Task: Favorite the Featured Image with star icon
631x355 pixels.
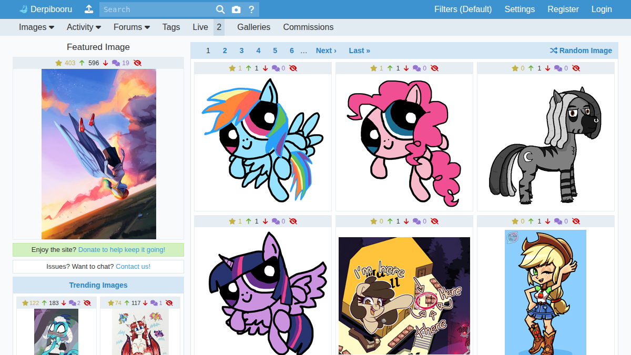Action: pos(58,63)
